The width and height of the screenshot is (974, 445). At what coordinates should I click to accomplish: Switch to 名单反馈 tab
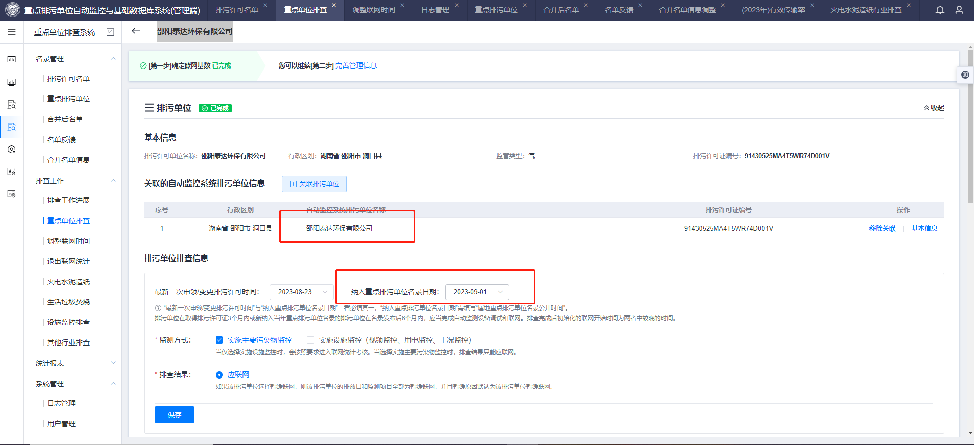619,10
